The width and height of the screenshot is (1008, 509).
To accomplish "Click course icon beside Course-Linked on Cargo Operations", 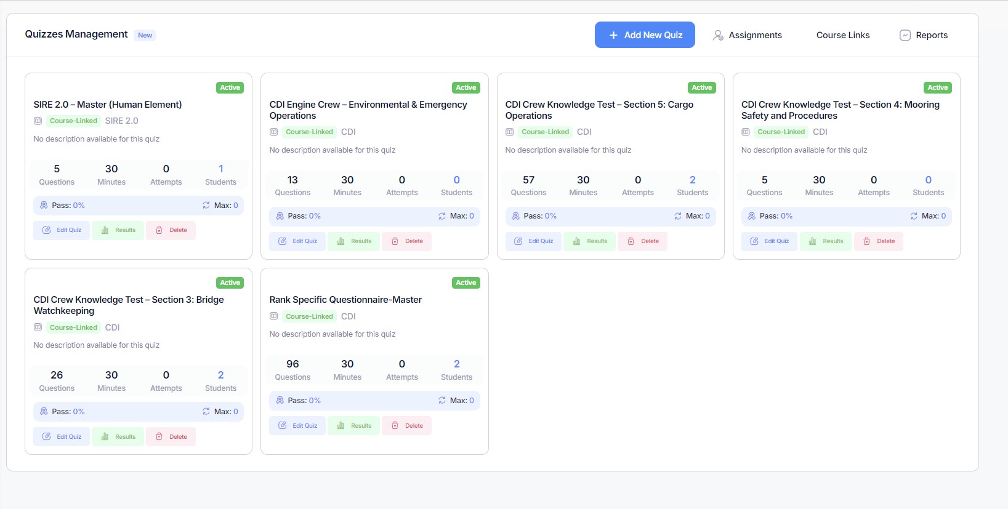I will pyautogui.click(x=509, y=132).
